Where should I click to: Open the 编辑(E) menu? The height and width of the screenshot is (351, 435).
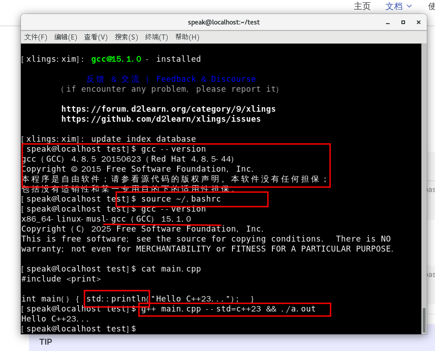tap(66, 37)
